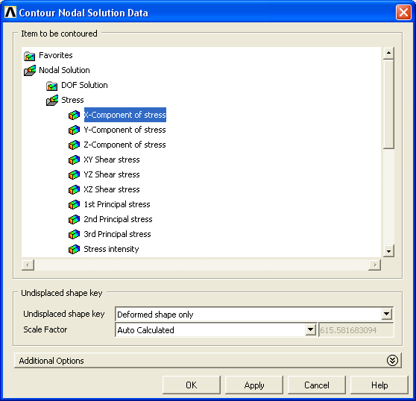Pick 3rd Principal stress
The height and width of the screenshot is (401, 416).
117,233
